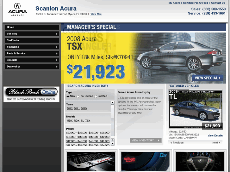Click the View Map link

coord(96,14)
